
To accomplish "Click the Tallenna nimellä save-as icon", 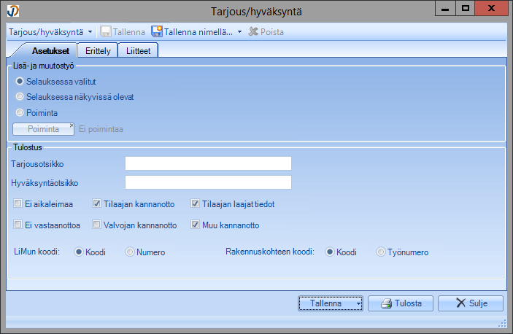I will coord(156,32).
